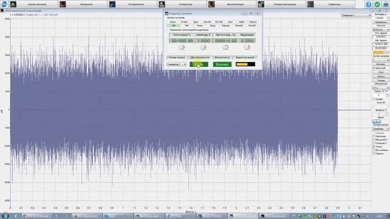This screenshot has width=390, height=219.
Task: Open the Отображение menu icon
Action: pos(112,4)
